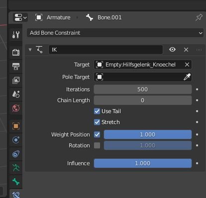Click the Rotation weight slider
The width and height of the screenshot is (206, 198).
[x=148, y=145]
